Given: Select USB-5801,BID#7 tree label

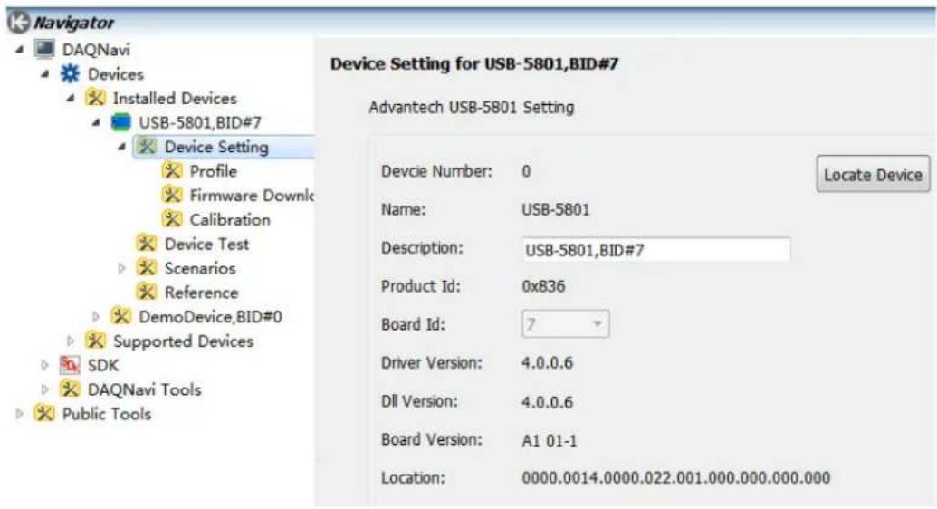Looking at the screenshot, I should pyautogui.click(x=200, y=122).
